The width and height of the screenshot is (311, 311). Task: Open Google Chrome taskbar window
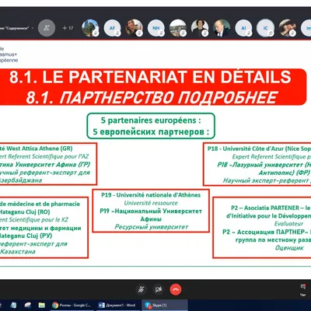click(x=72, y=305)
